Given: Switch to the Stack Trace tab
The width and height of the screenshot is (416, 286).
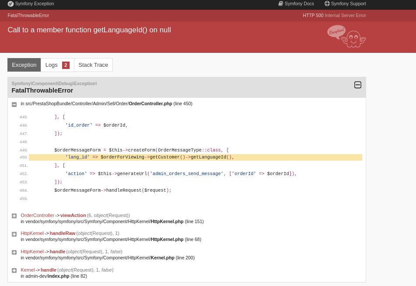Looking at the screenshot, I should [x=93, y=65].
